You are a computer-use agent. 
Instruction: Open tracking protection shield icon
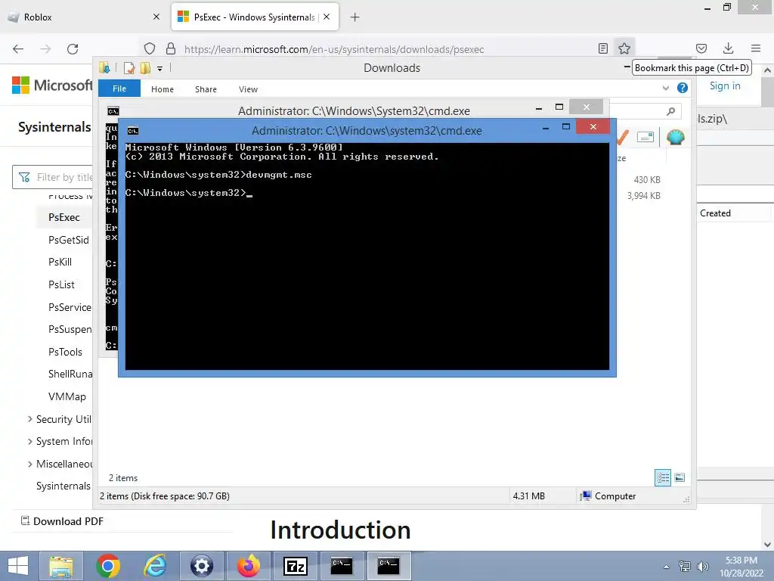[150, 49]
